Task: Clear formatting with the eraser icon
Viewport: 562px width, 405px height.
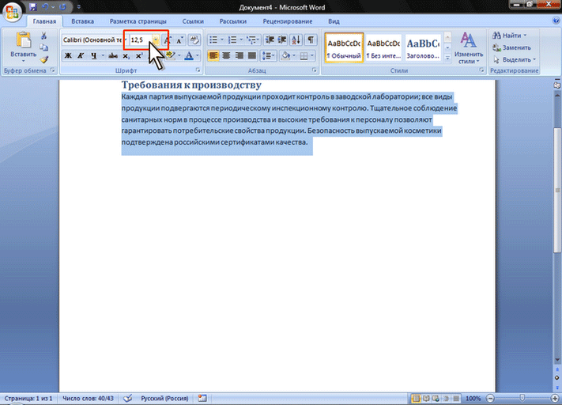Action: click(x=194, y=40)
